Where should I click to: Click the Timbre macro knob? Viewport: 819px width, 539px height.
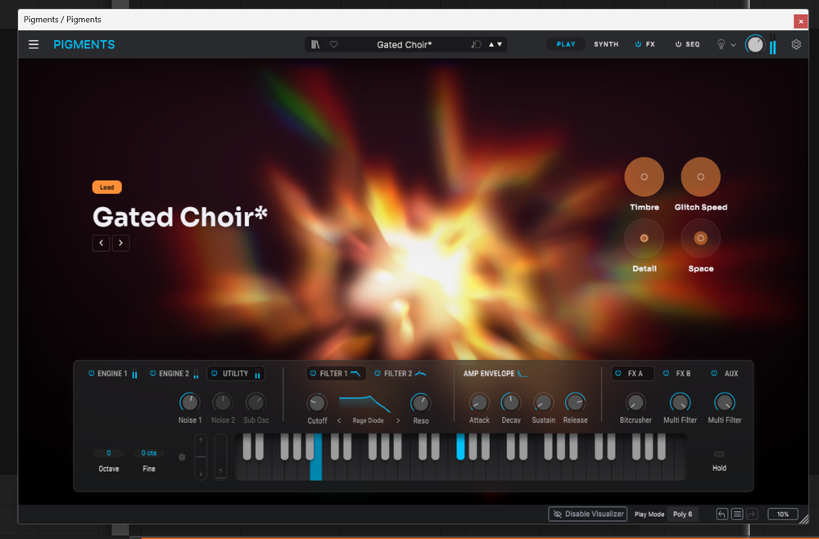coord(644,177)
